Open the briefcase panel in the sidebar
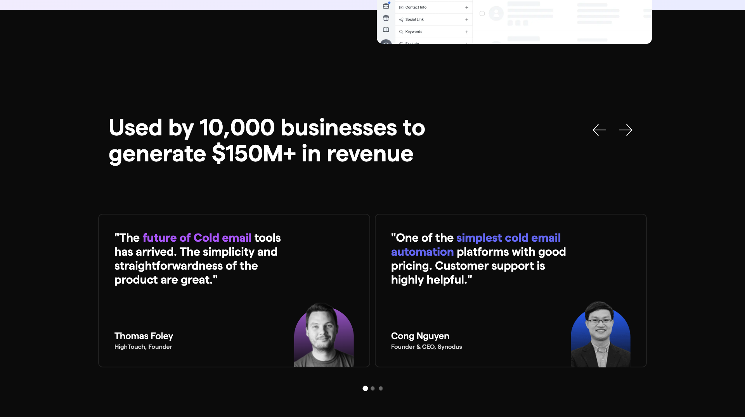 386,5
